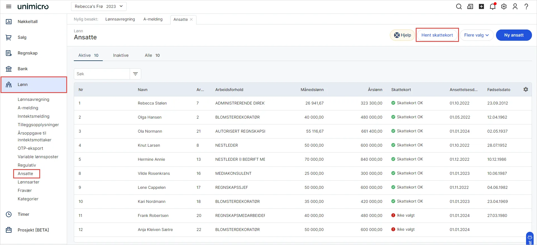
Task: Open Lønnsavregning in the sidebar
Action: click(x=33, y=99)
